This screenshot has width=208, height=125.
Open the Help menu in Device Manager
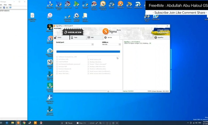pos(10,5)
